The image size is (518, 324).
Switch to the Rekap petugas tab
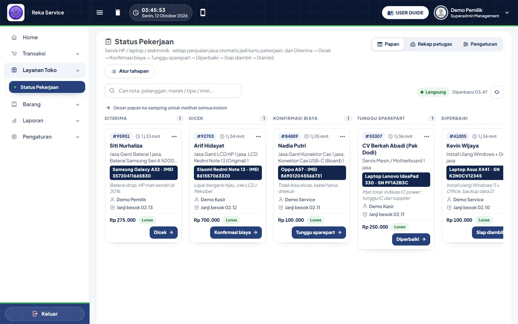click(431, 44)
